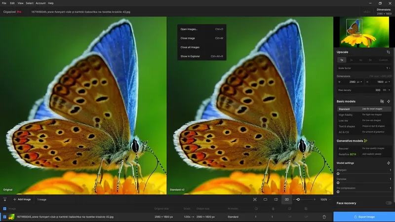Click the crop icon beside Upscale
Image resolution: width=395 pixels, height=222 pixels.
tap(389, 52)
